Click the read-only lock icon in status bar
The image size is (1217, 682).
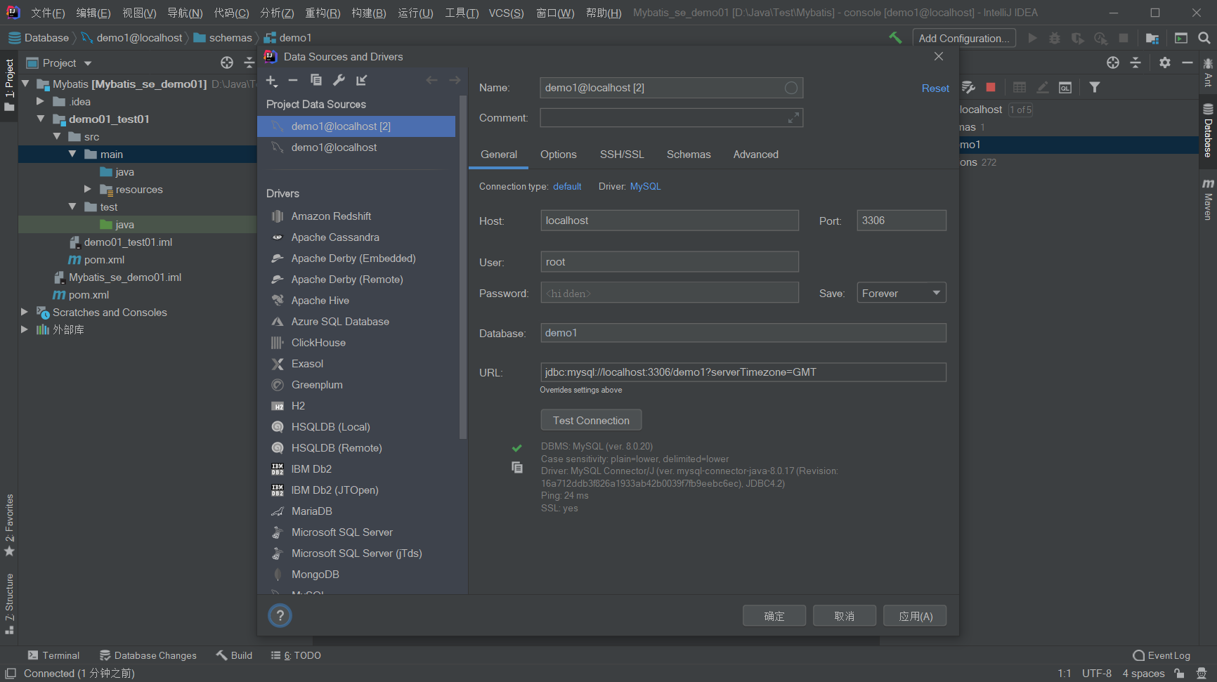click(1179, 674)
